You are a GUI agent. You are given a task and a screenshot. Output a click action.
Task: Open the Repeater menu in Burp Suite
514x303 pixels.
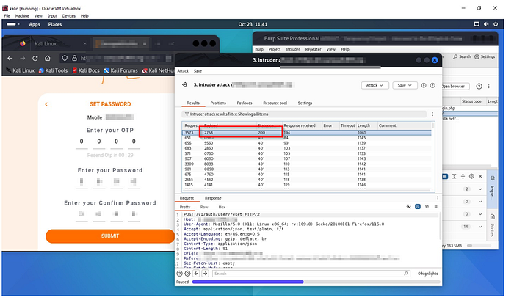coord(313,49)
